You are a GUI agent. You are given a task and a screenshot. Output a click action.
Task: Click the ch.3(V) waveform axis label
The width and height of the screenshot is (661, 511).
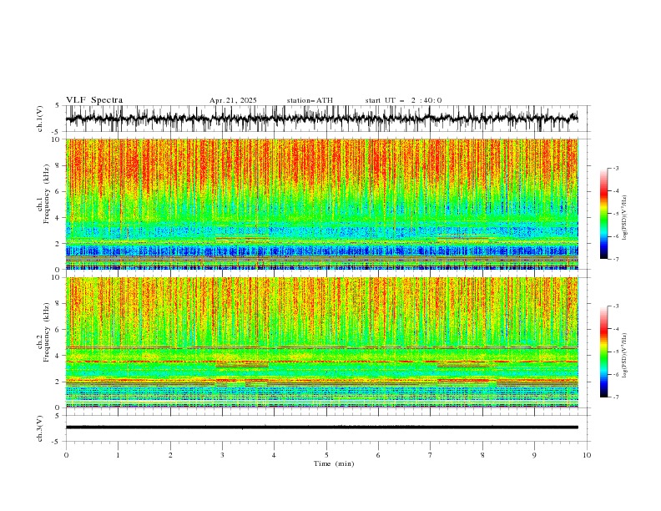[x=40, y=428]
